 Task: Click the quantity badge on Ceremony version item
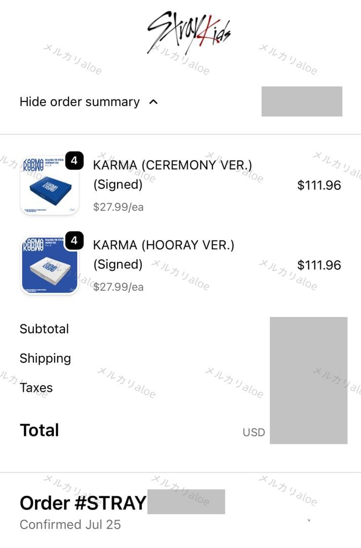coord(75,161)
